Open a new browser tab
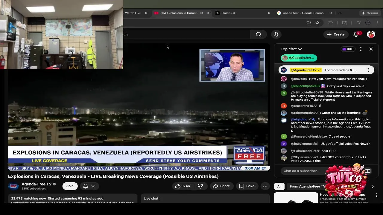The image size is (383, 215). pos(340,13)
